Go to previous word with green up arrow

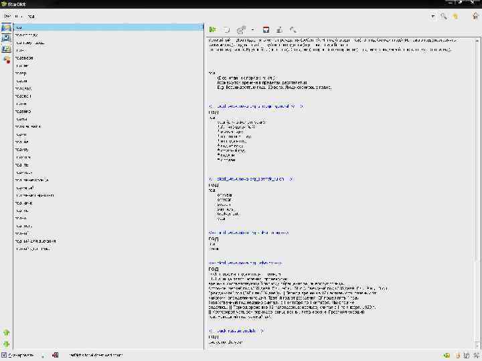(x=7, y=333)
